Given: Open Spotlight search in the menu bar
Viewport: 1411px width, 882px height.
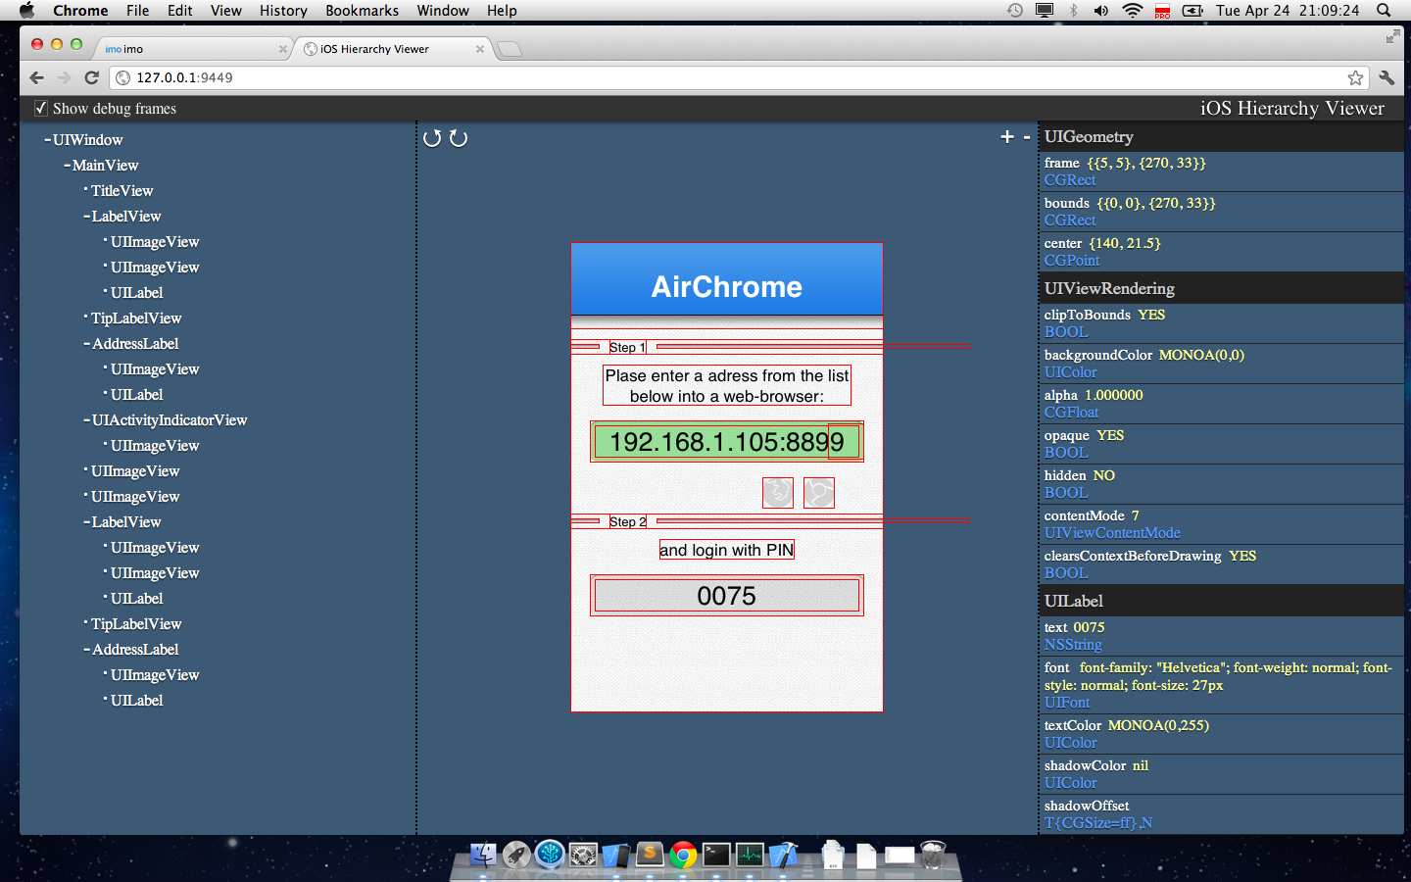Looking at the screenshot, I should pos(1384,11).
